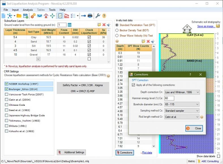Click the help icon left of SPT table tools

[117, 41]
